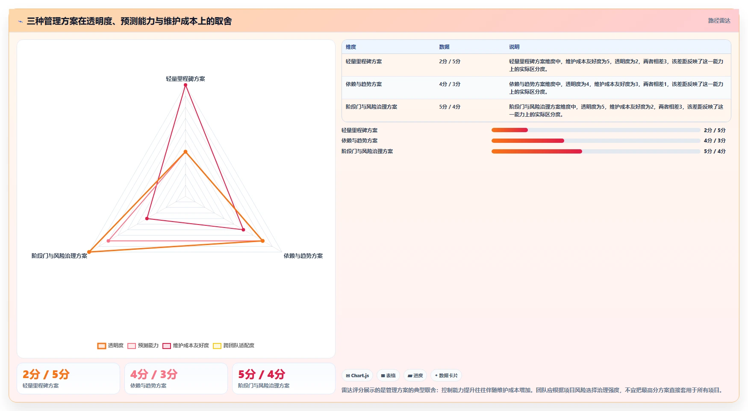Toggle the 跨团队适配度 series in the legend

click(234, 346)
